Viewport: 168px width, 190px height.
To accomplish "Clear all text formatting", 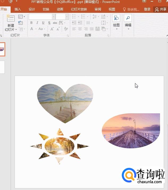I will click(66, 29).
